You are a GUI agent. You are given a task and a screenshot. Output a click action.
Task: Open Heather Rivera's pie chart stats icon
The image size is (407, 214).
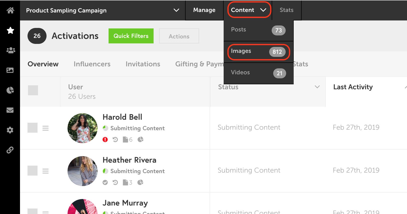point(140,182)
